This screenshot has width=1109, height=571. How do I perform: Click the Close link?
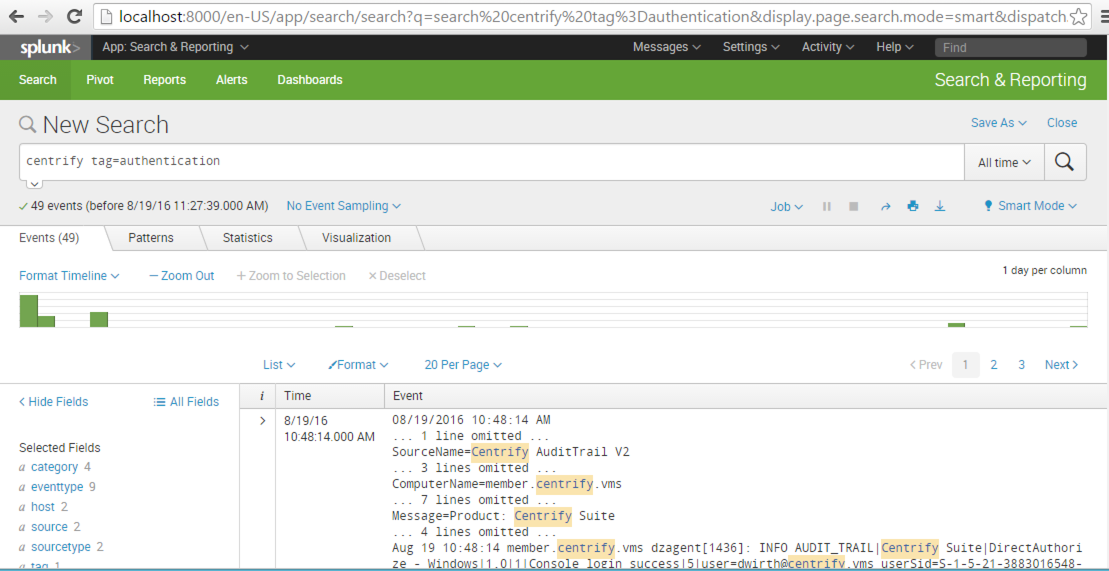point(1062,123)
